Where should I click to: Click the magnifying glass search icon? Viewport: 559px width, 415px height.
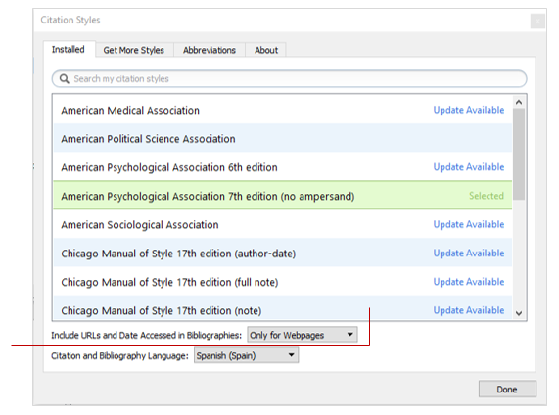pos(65,79)
